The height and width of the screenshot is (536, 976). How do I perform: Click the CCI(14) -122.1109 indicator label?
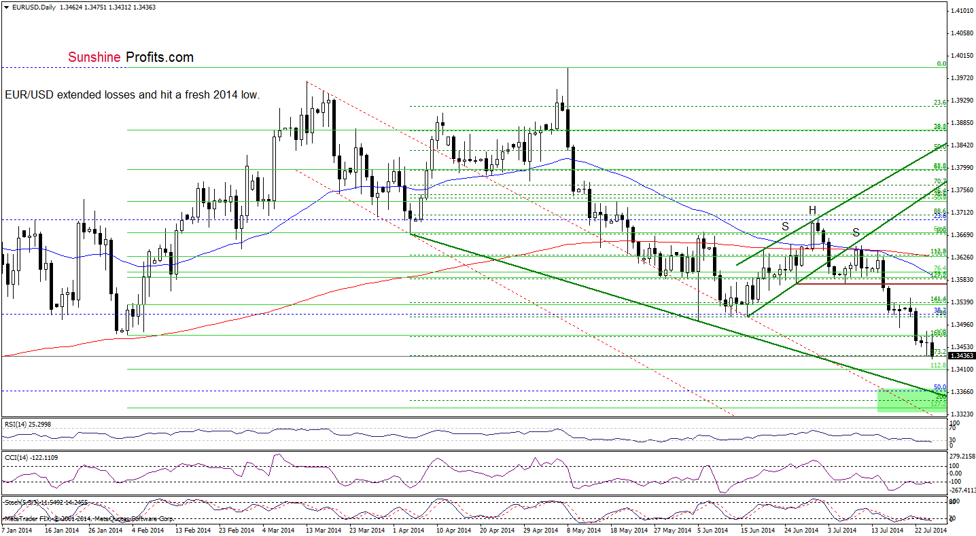(30, 458)
